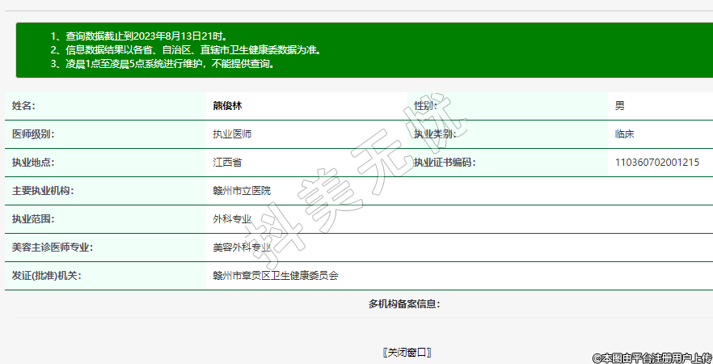The height and width of the screenshot is (364, 713).
Task: Click the 主要执业机构 field label
Action: tap(42, 191)
